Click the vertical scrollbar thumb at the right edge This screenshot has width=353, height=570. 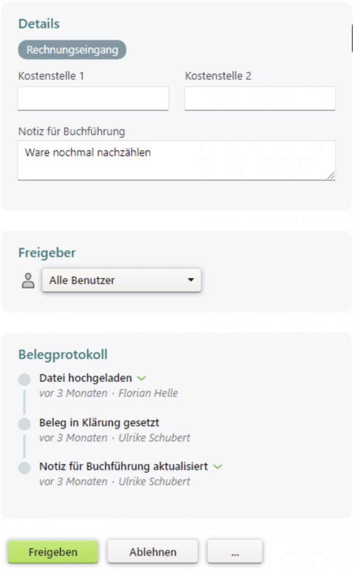click(x=351, y=39)
